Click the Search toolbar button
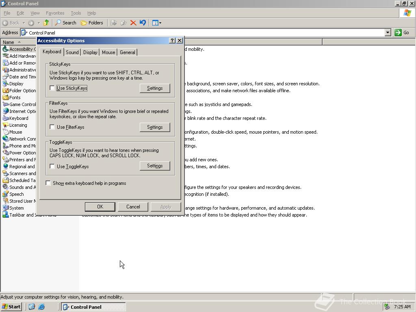 65,23
